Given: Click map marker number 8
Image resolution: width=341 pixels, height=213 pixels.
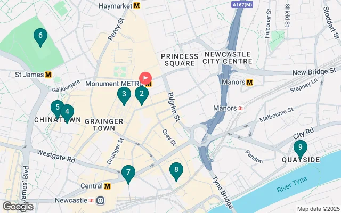Looking at the screenshot, I should 176,171.
